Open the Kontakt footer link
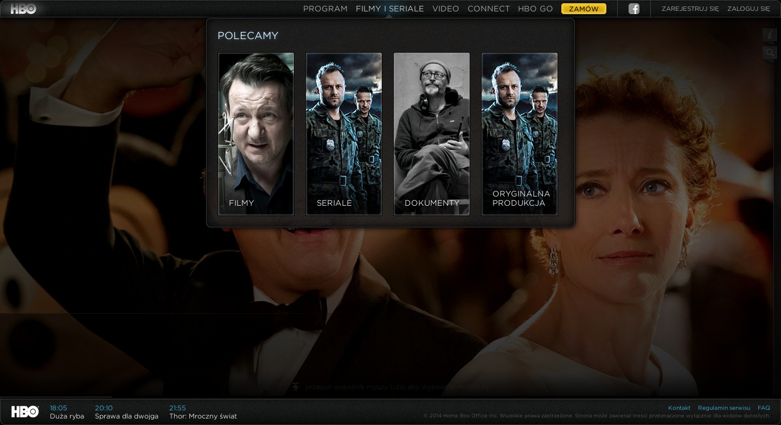This screenshot has height=425, width=781. coord(679,408)
